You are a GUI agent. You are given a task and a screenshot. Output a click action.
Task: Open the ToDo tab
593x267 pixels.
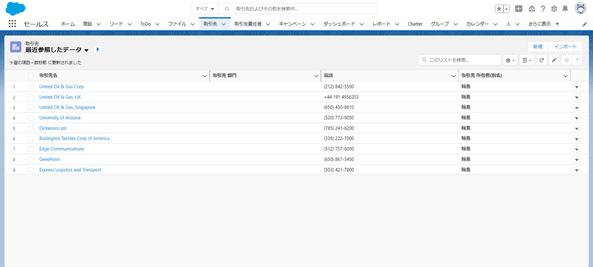145,24
